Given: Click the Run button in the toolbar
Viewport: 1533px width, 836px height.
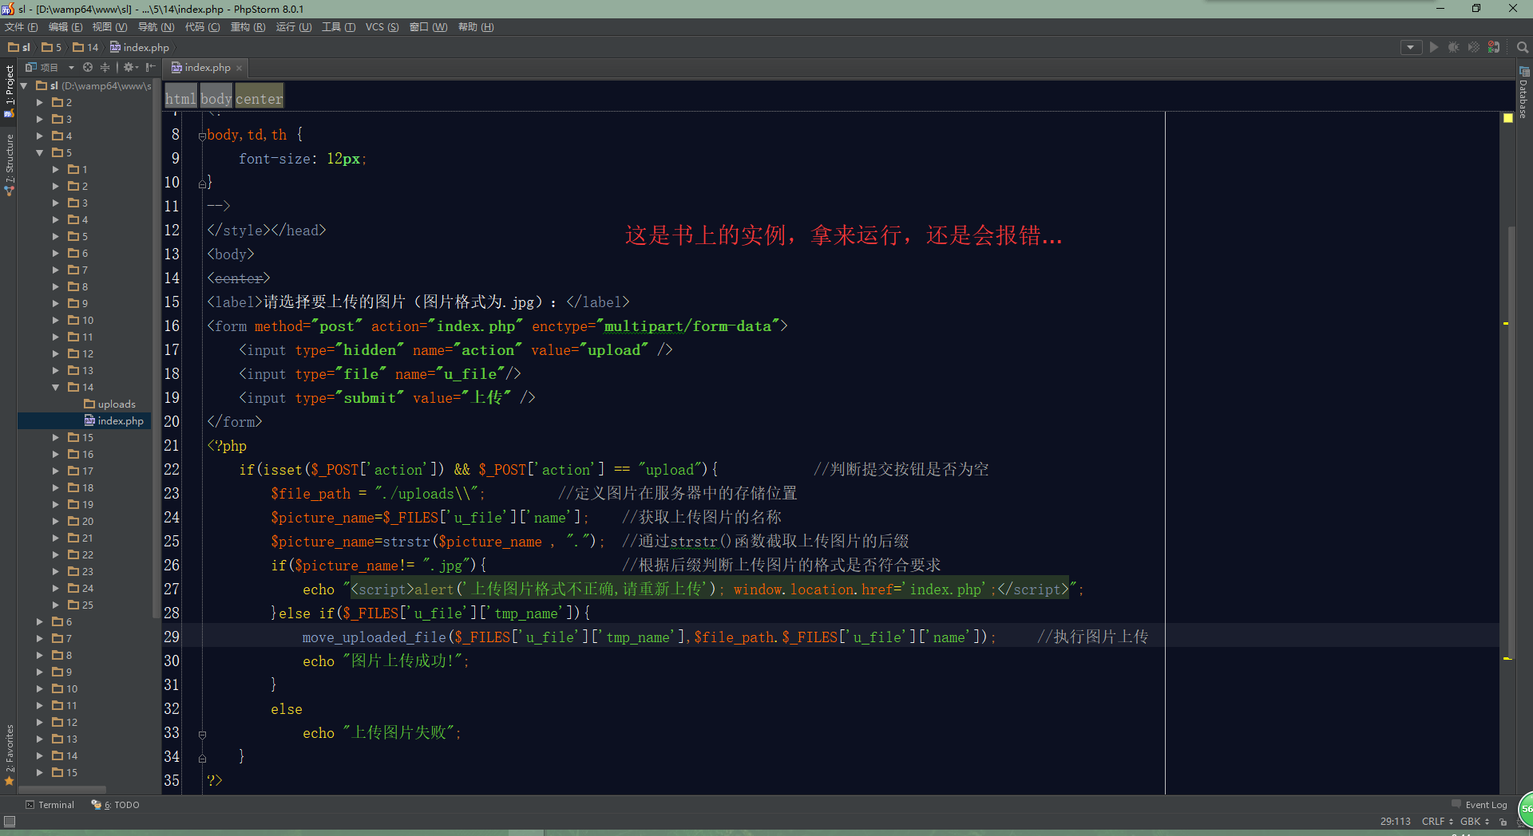Looking at the screenshot, I should (x=1433, y=47).
